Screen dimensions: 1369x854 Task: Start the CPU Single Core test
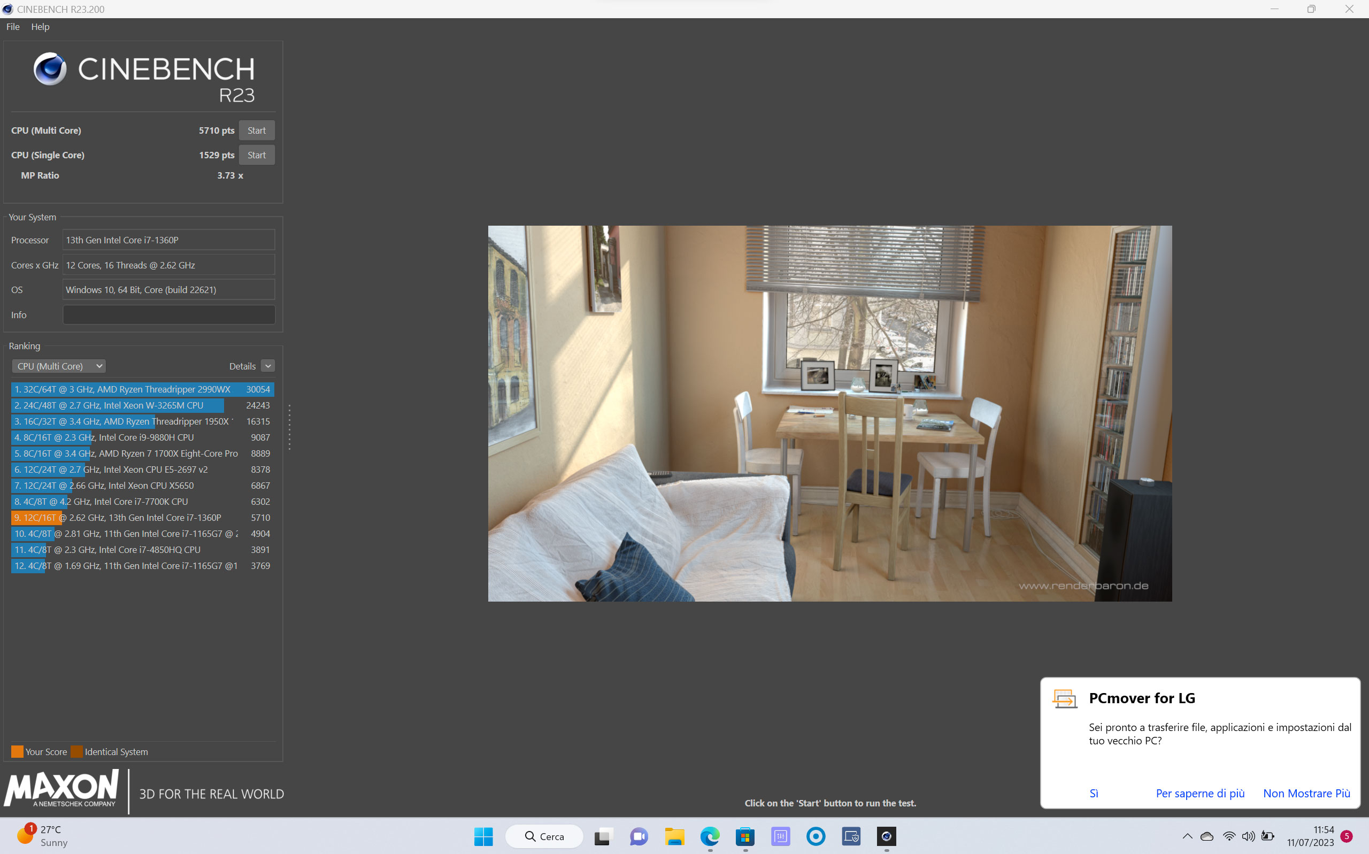click(x=256, y=155)
